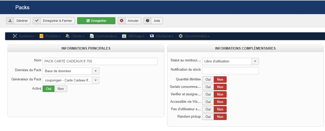Set Quantité illimitée to Non
Viewport: 325px width, 131px height.
click(x=220, y=80)
